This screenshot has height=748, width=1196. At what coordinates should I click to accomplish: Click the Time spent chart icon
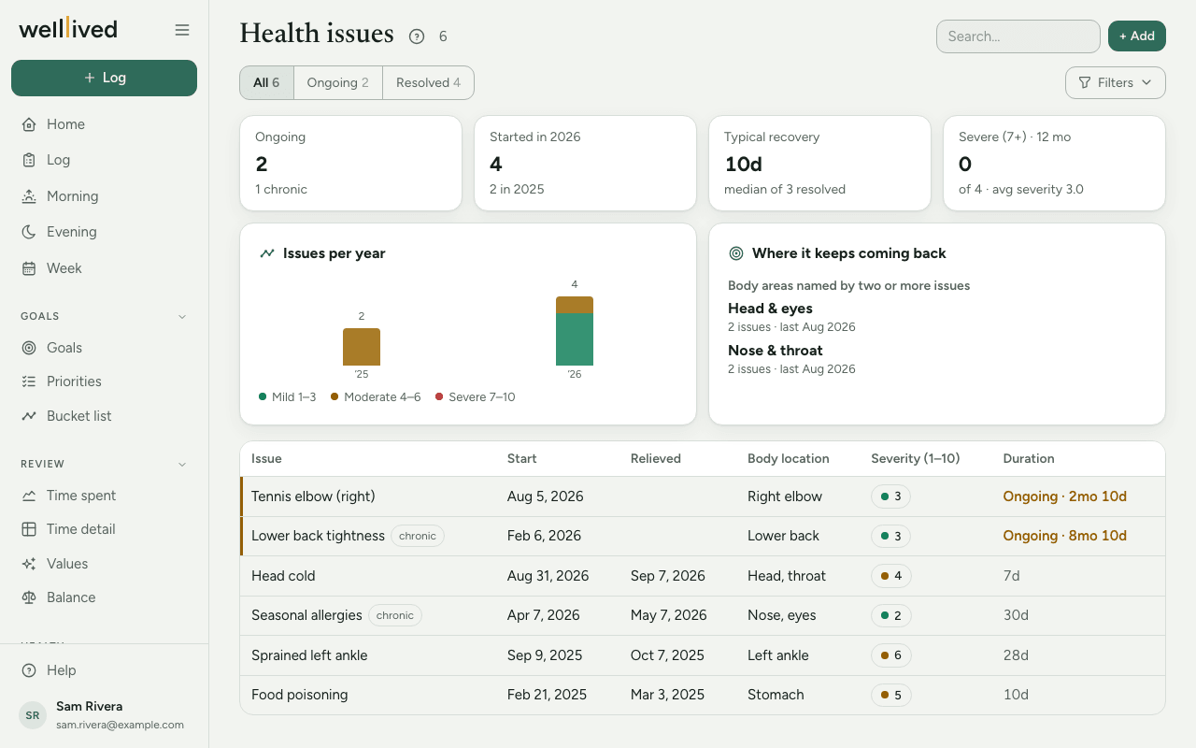[x=29, y=496]
